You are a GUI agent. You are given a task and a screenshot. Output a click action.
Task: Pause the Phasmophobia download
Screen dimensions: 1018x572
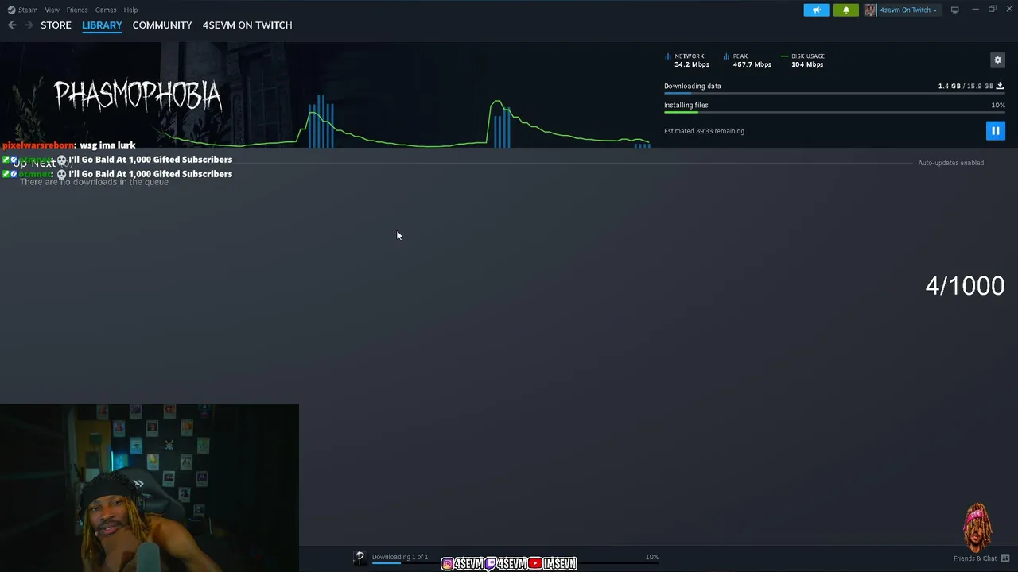[995, 130]
